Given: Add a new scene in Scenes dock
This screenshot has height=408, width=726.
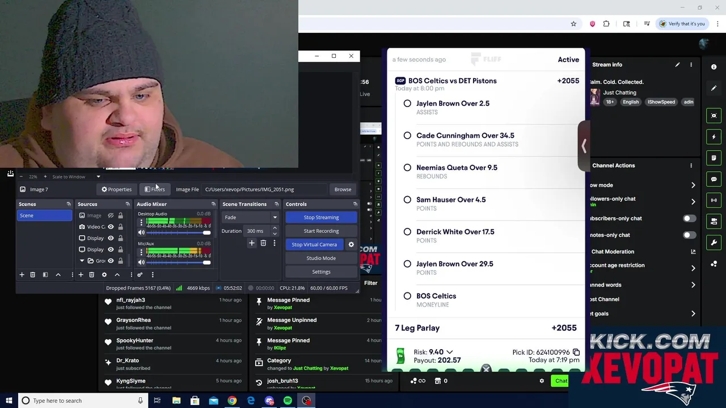Looking at the screenshot, I should pos(22,275).
